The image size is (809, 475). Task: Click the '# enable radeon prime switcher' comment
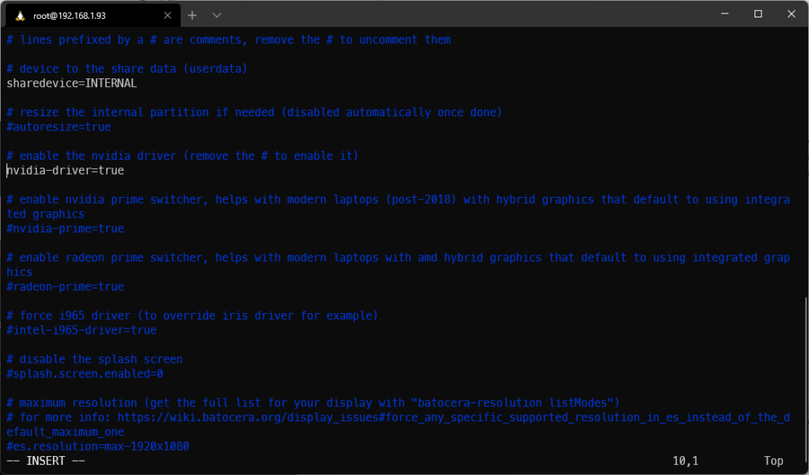click(x=398, y=257)
